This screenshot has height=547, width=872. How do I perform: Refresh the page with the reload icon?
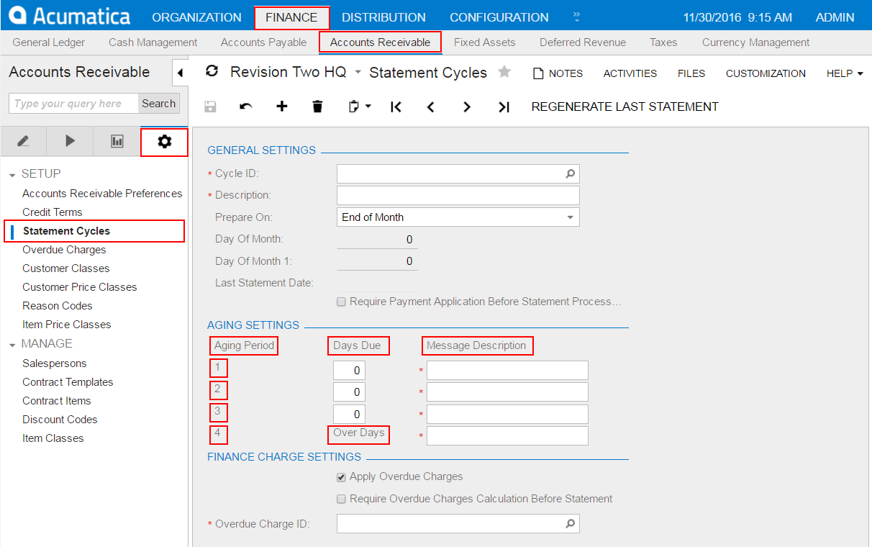click(x=212, y=71)
